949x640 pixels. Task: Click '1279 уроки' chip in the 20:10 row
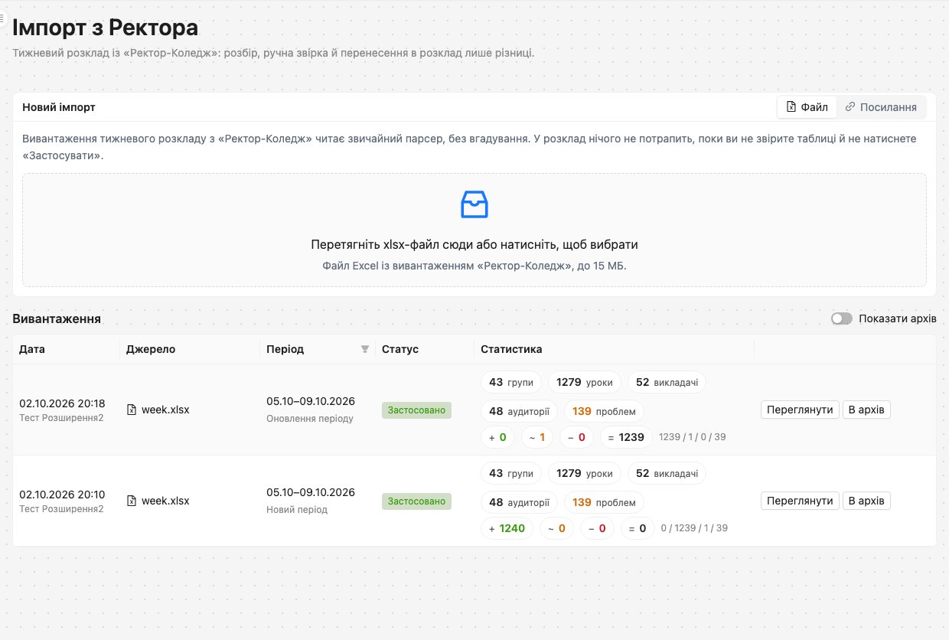click(585, 473)
